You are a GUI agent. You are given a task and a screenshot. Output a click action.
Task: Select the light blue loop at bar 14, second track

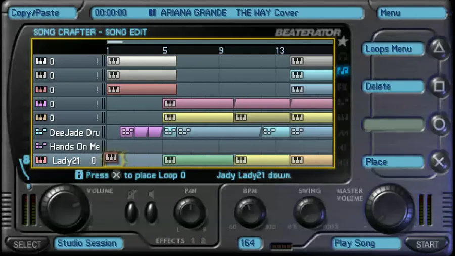[311, 75]
